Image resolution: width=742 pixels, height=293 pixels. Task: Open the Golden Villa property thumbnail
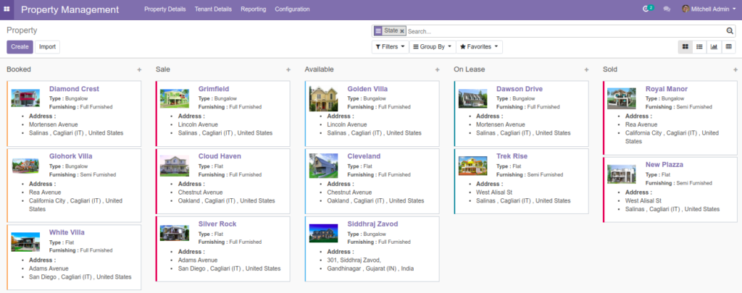pos(324,98)
